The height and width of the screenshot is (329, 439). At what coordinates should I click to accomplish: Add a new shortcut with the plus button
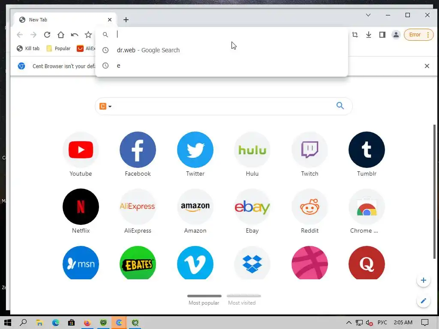424,280
